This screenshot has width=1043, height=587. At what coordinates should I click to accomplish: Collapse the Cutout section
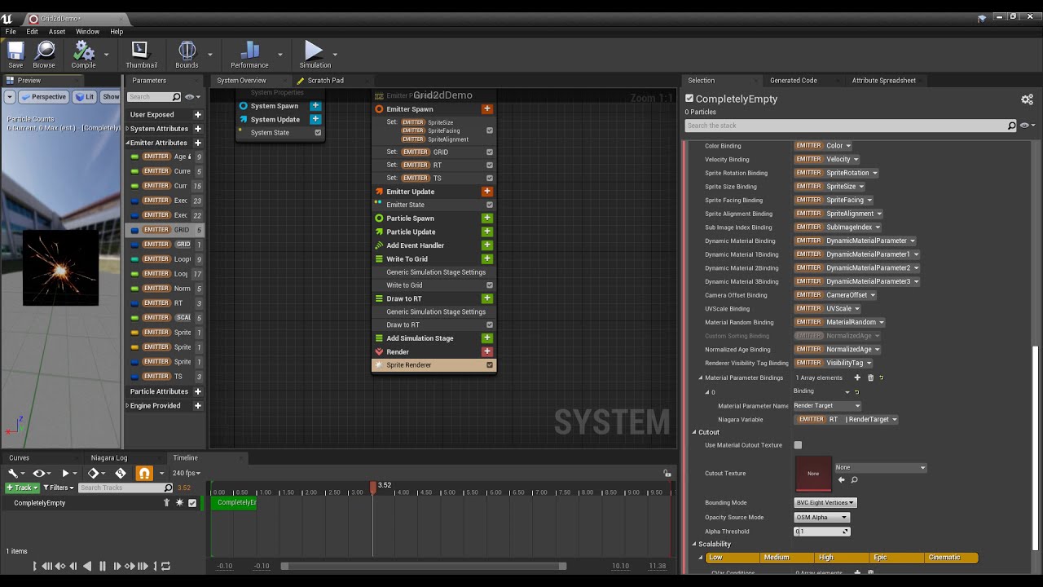point(694,432)
